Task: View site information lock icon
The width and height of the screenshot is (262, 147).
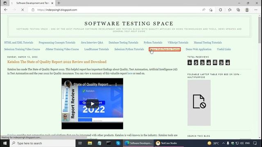Action: click(33, 10)
